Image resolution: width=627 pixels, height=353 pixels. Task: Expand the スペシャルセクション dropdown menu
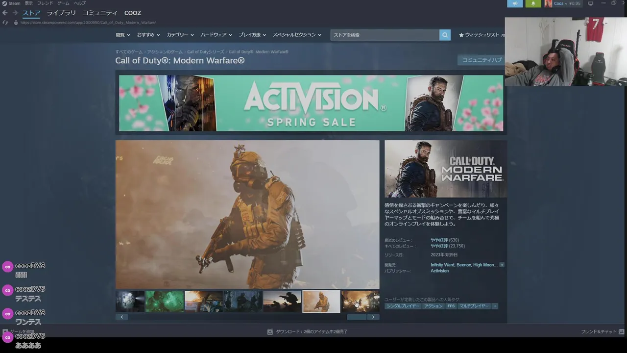pyautogui.click(x=297, y=35)
